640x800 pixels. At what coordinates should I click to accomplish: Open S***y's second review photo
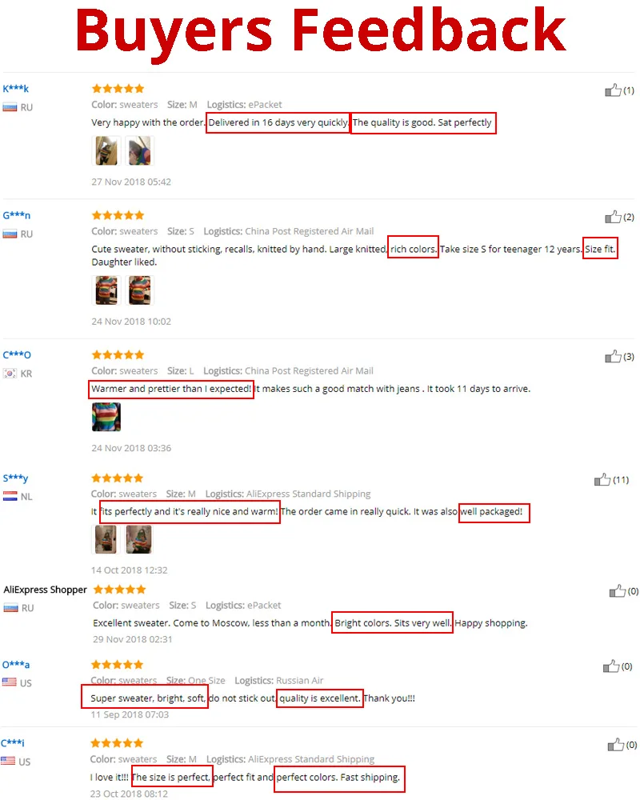(x=138, y=539)
